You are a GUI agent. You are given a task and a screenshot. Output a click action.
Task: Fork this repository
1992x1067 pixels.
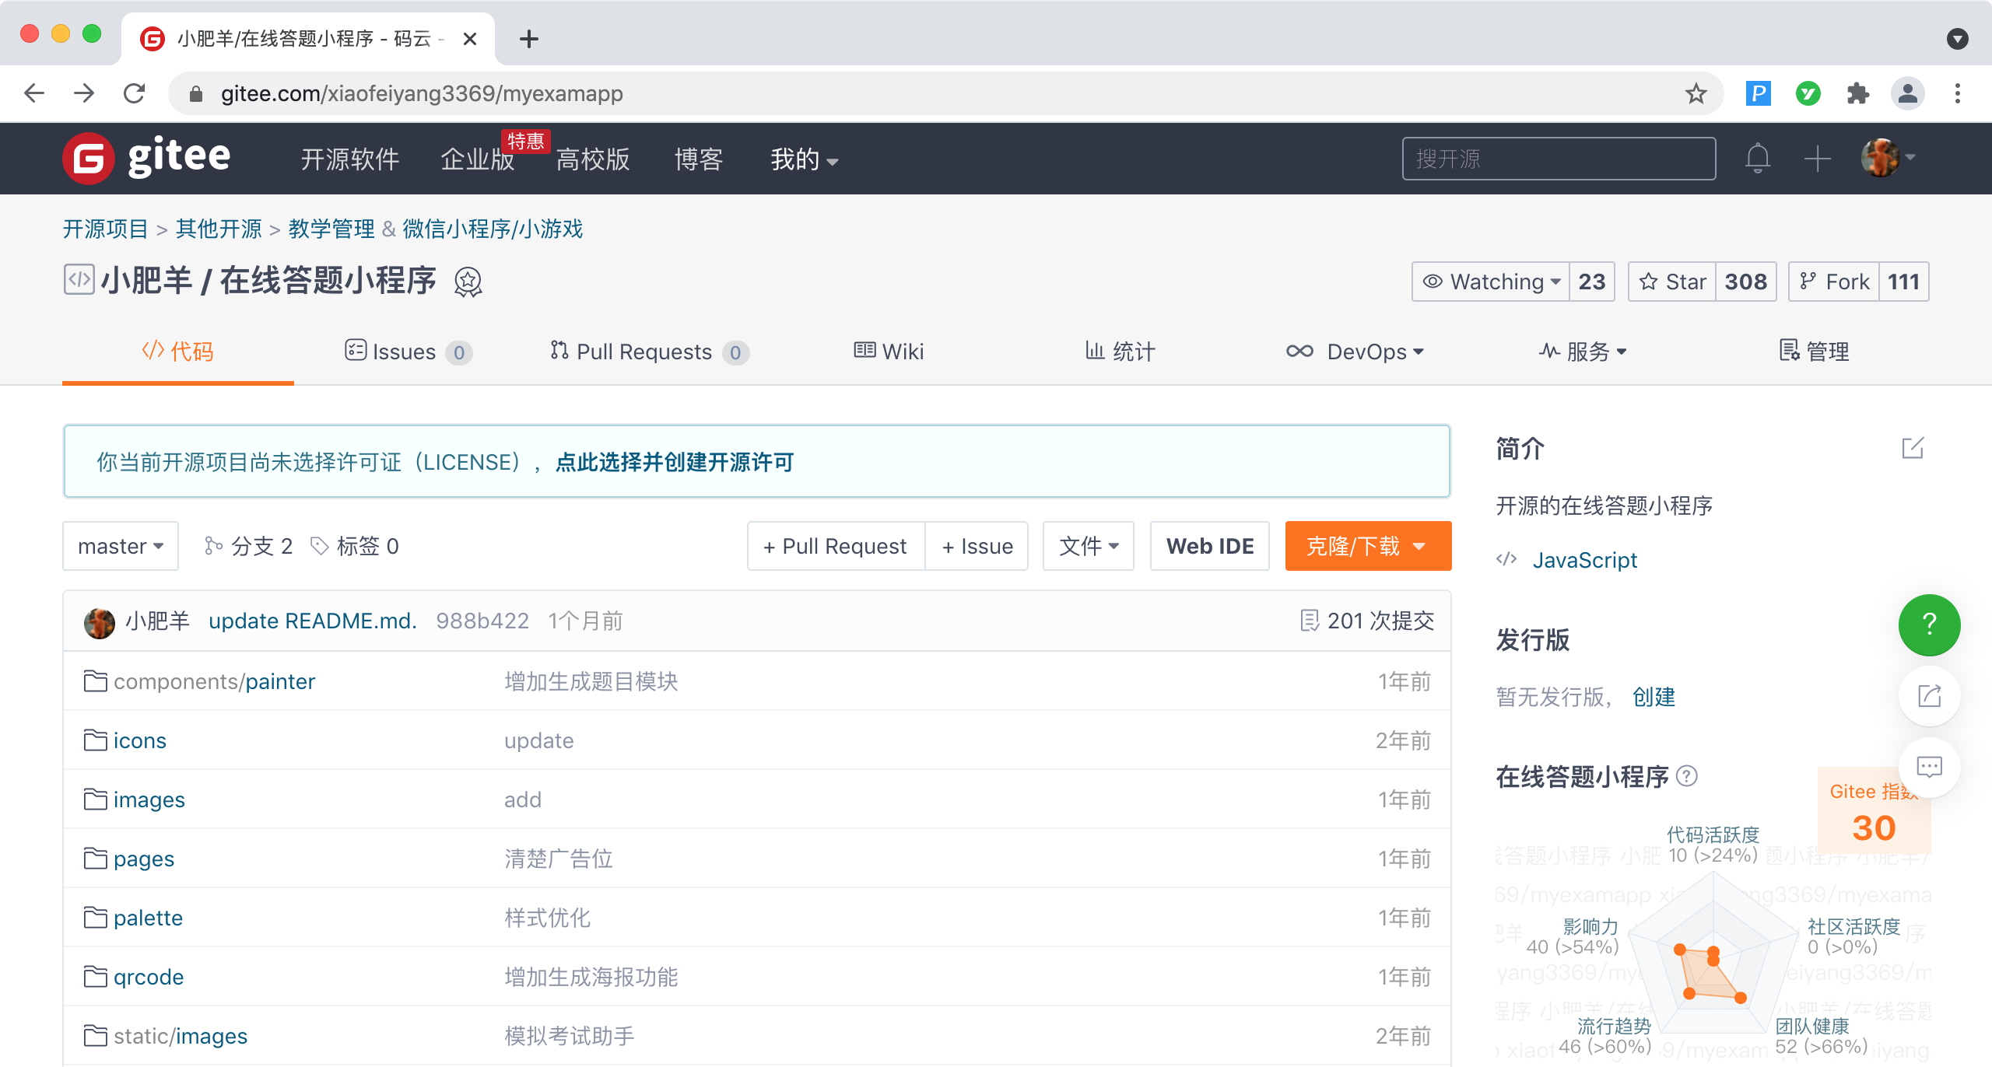[1835, 282]
